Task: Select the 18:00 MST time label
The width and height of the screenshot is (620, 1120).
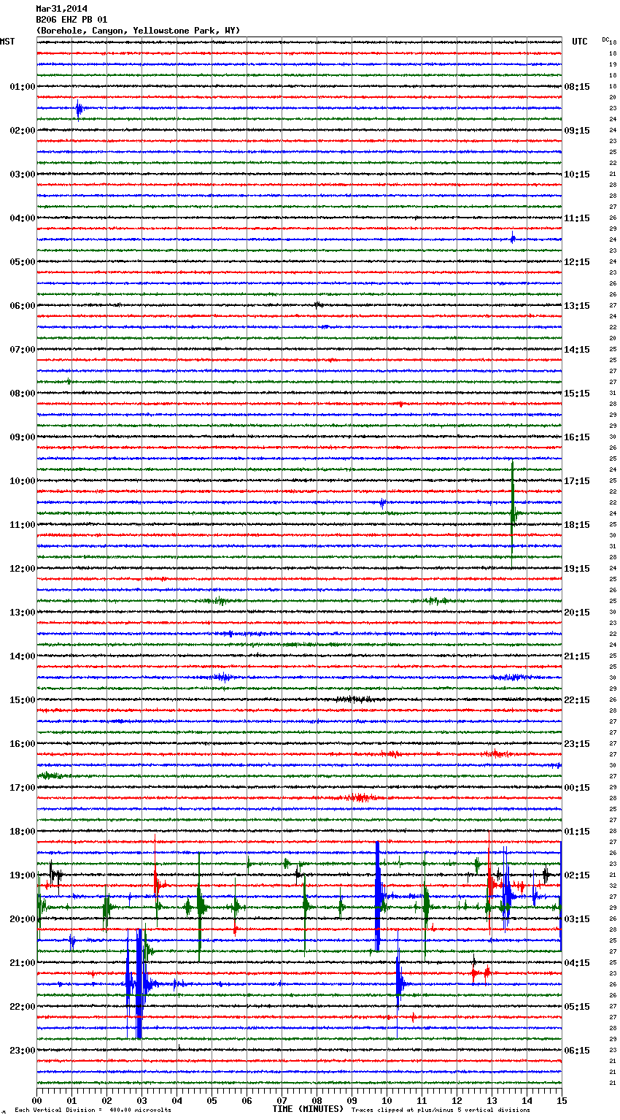Action: pyautogui.click(x=23, y=832)
